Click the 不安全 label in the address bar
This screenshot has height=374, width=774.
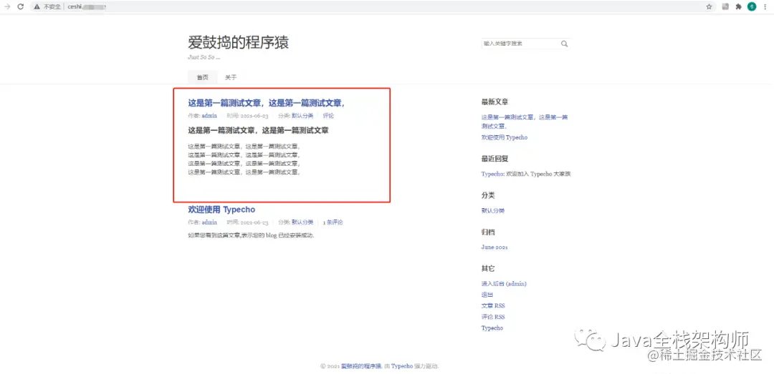click(52, 7)
